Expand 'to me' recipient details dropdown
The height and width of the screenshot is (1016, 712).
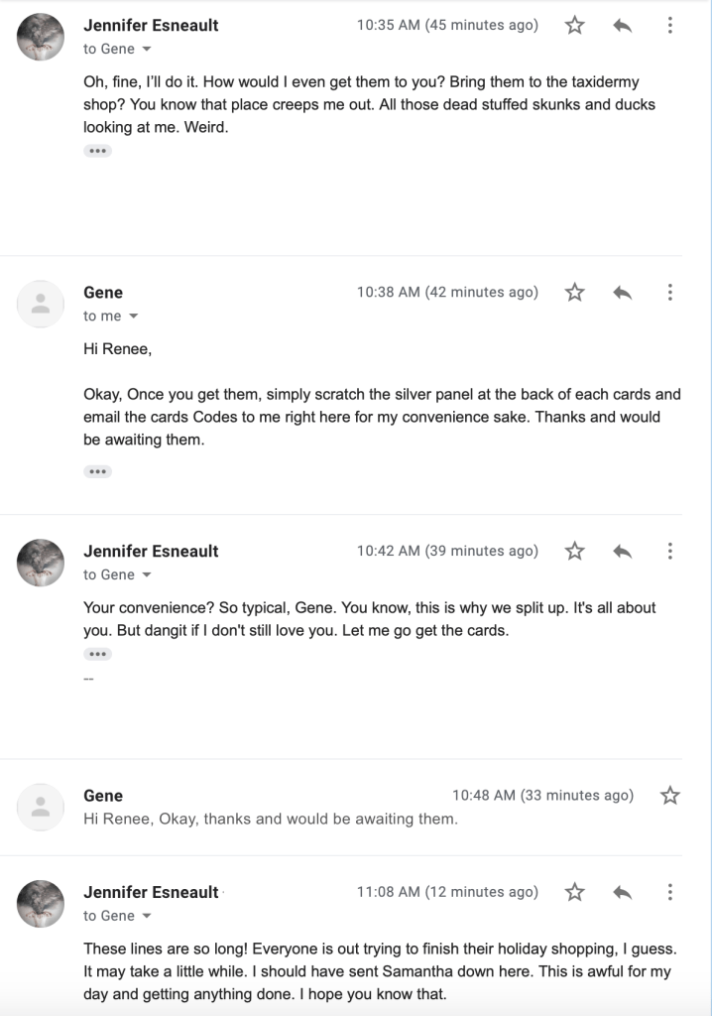point(134,317)
